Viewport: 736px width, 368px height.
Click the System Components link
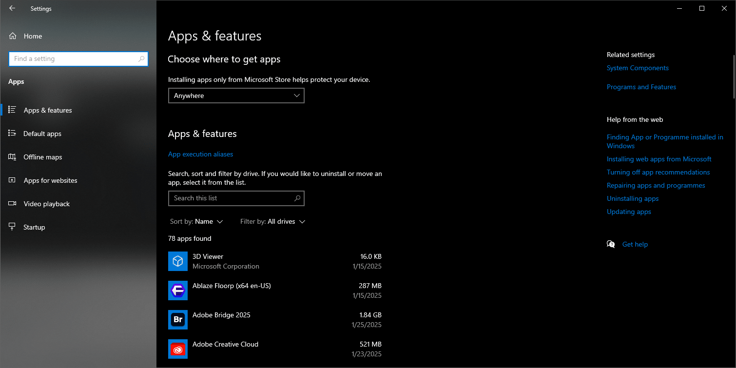638,68
